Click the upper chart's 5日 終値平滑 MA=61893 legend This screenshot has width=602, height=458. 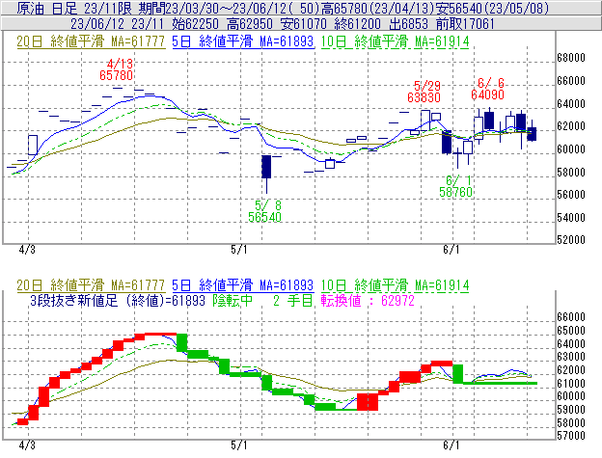[243, 41]
